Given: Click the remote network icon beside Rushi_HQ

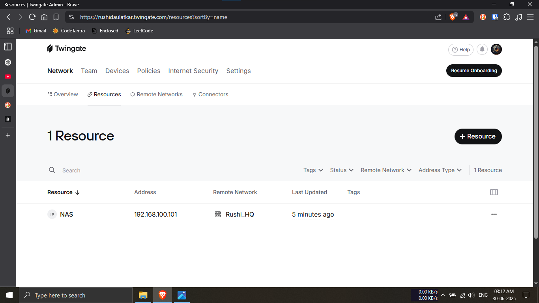Looking at the screenshot, I should (x=217, y=214).
